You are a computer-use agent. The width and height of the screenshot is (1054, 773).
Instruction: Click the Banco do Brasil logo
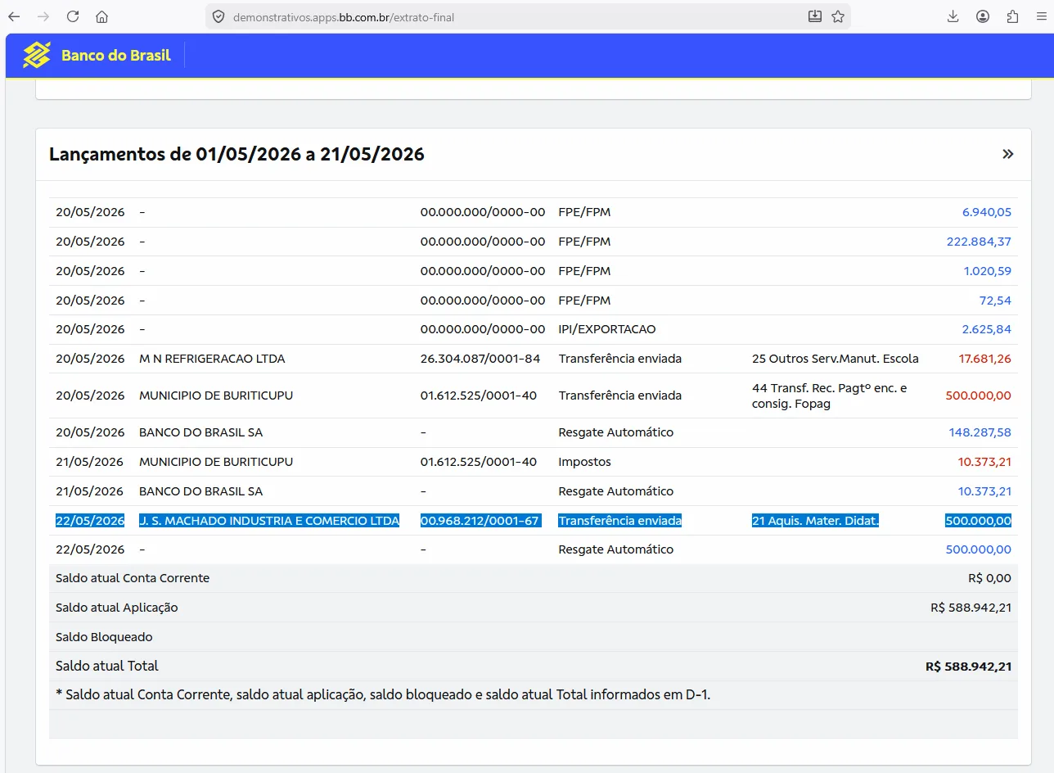(x=97, y=56)
